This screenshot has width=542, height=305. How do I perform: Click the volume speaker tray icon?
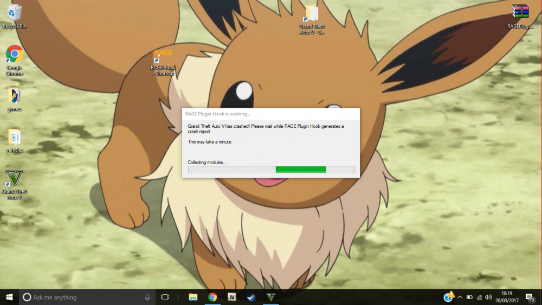pos(488,297)
